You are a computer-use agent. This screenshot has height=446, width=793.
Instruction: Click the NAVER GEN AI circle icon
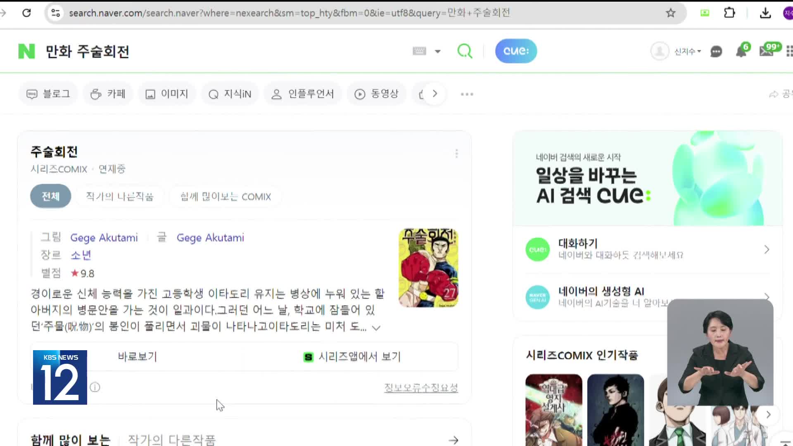click(537, 297)
